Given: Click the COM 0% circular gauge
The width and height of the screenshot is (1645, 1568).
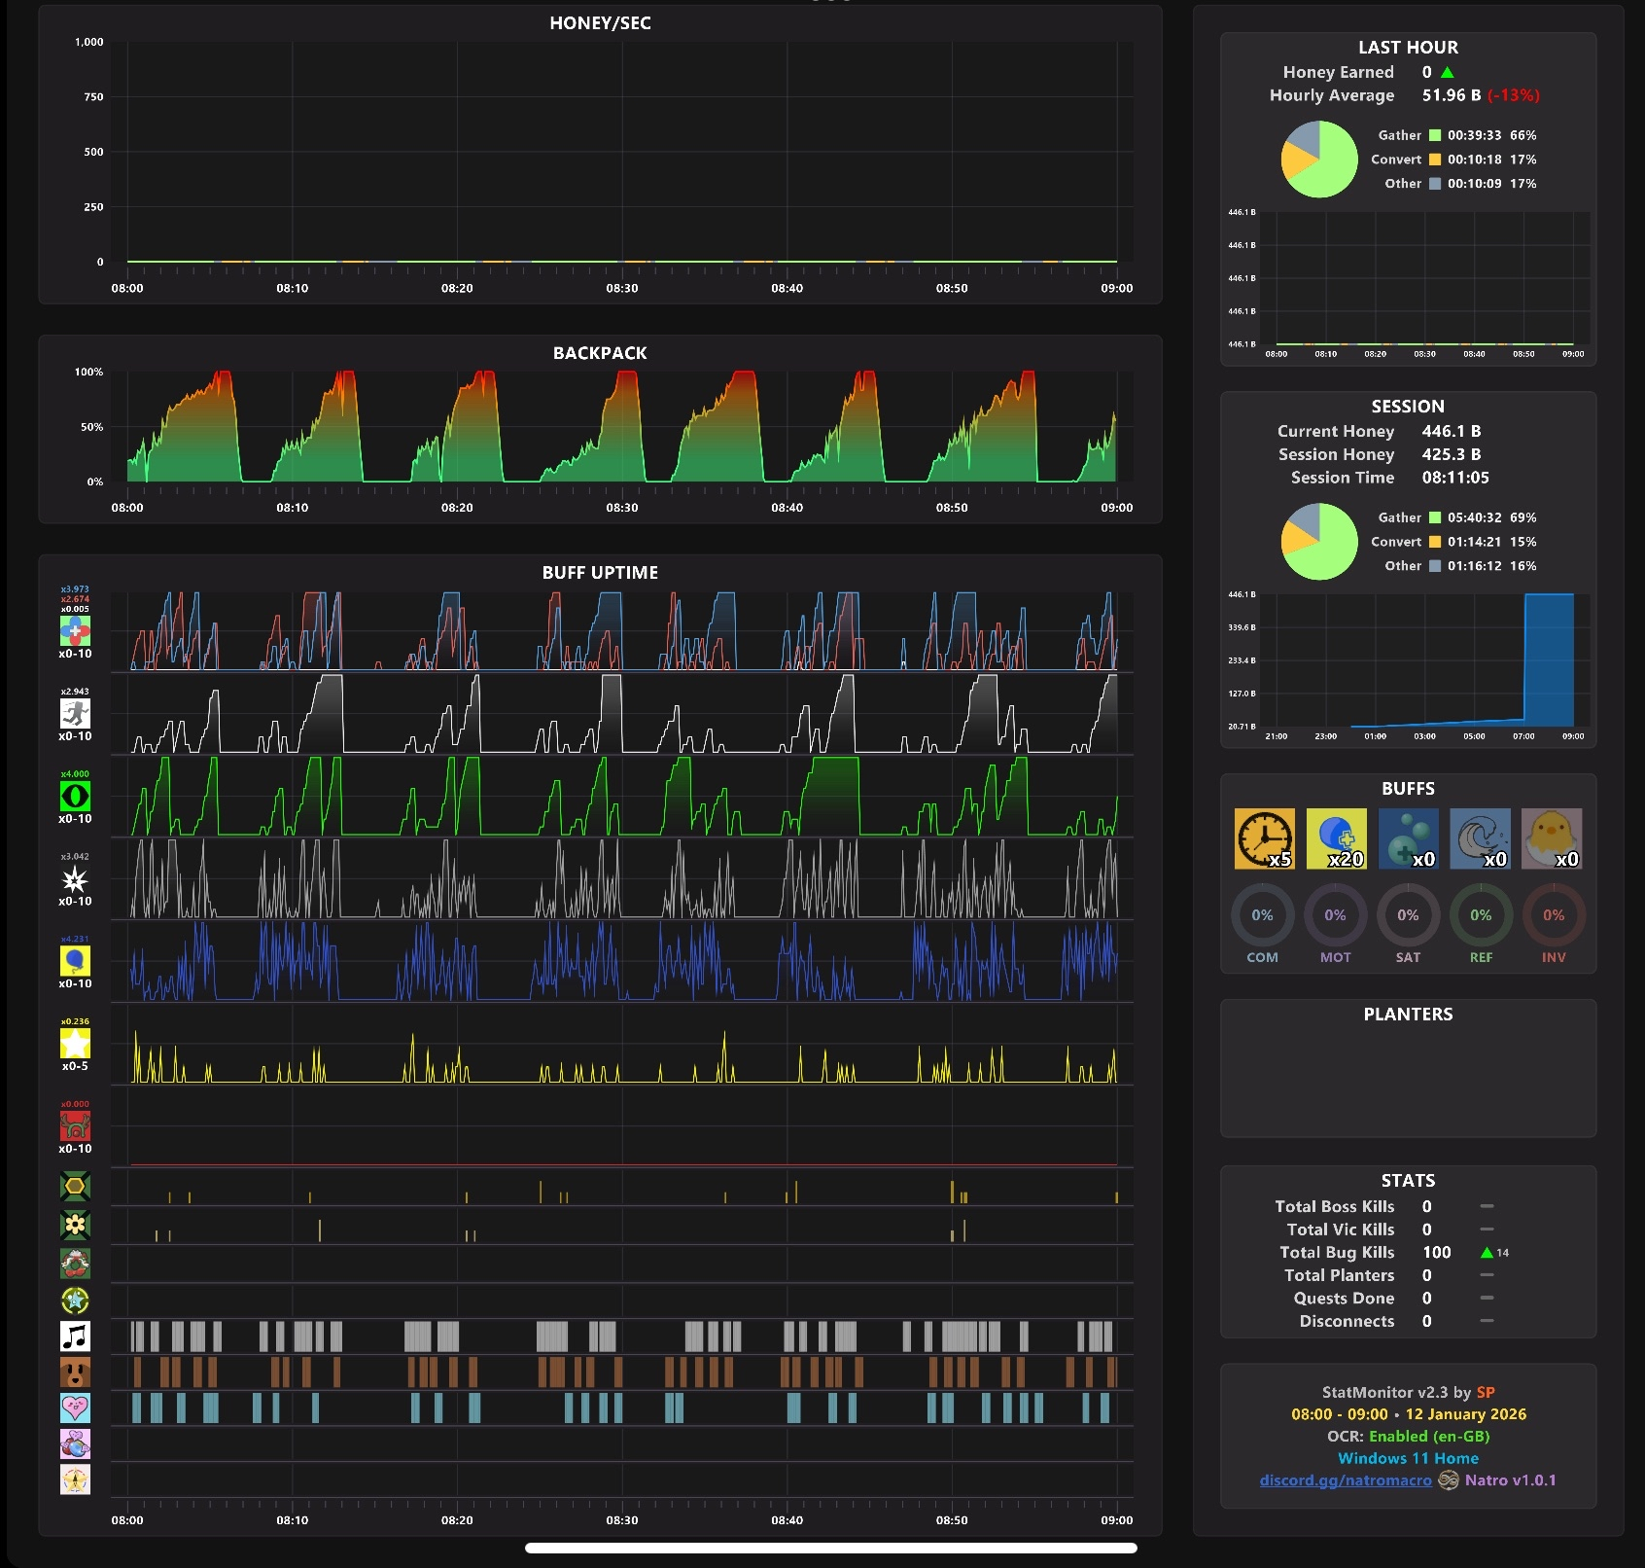Looking at the screenshot, I should pyautogui.click(x=1262, y=916).
